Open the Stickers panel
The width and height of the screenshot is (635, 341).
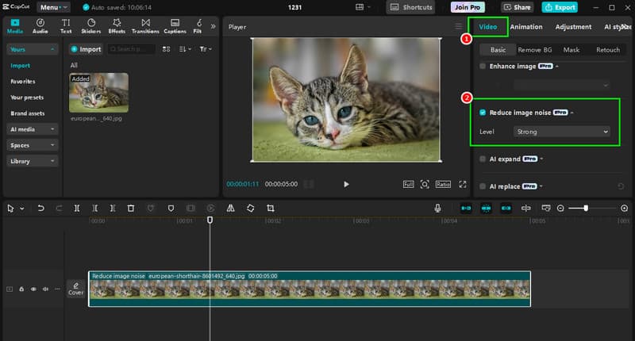[91, 26]
